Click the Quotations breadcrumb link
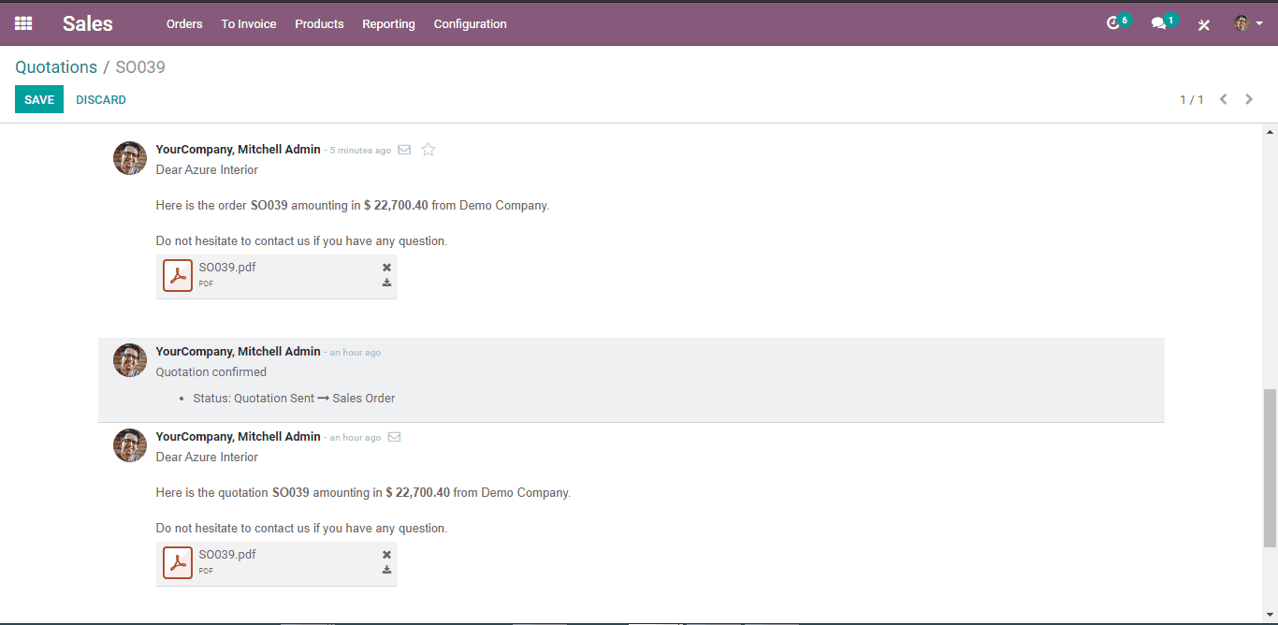The width and height of the screenshot is (1278, 625). coord(56,67)
